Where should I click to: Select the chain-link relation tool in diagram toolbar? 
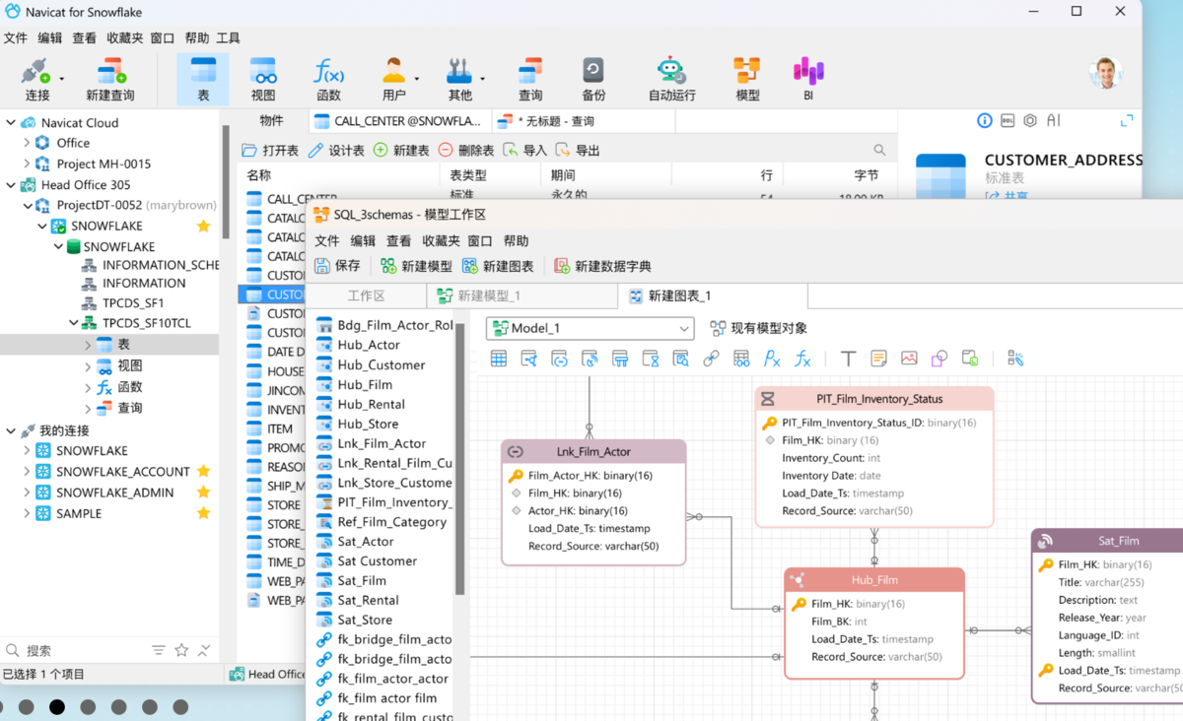pyautogui.click(x=711, y=359)
